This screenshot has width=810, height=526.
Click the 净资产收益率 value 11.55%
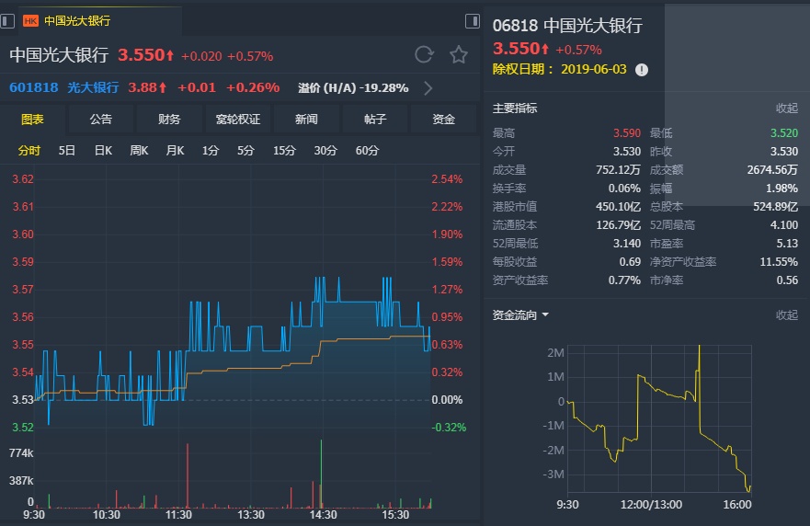(x=779, y=262)
